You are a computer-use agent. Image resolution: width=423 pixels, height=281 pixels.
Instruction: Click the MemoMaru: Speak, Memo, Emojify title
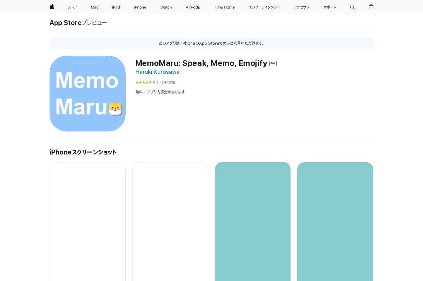tap(201, 63)
